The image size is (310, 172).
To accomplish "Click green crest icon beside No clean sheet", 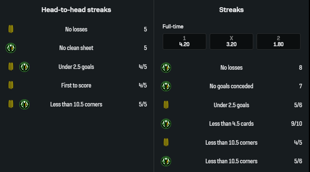I will 11,48.
